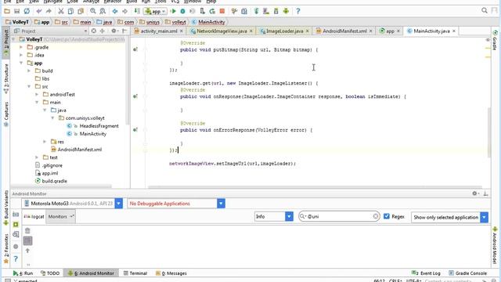Switch to activity_main.xml tab

(x=159, y=31)
